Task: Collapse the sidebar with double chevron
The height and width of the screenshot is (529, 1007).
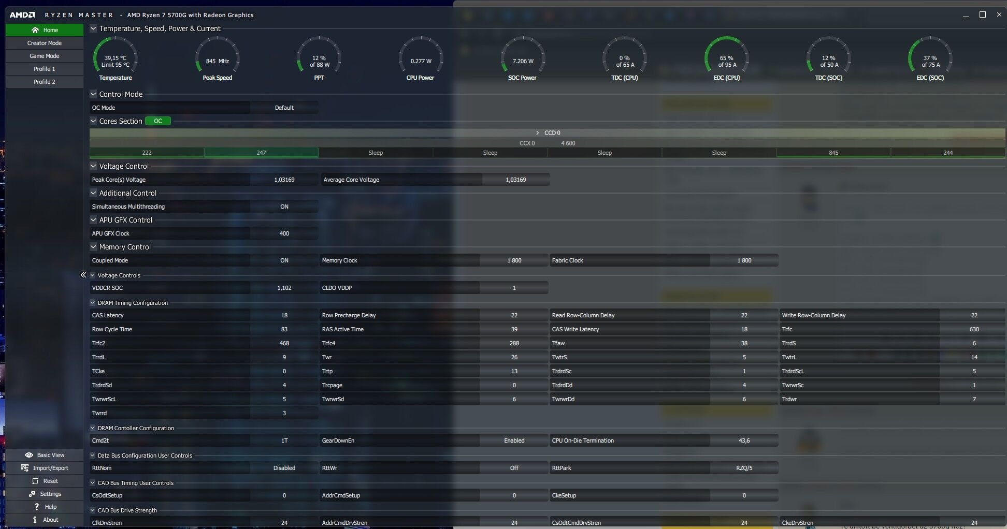Action: [x=83, y=275]
